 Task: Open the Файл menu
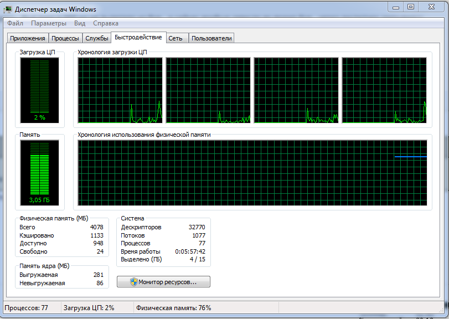(x=15, y=23)
